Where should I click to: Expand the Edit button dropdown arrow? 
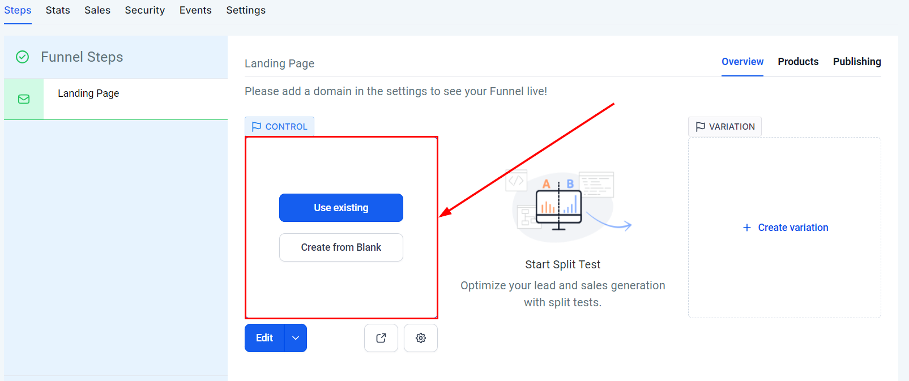pos(296,338)
